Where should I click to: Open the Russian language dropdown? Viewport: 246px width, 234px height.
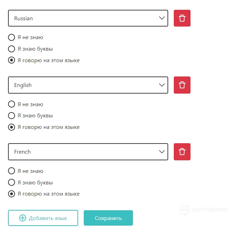point(88,18)
